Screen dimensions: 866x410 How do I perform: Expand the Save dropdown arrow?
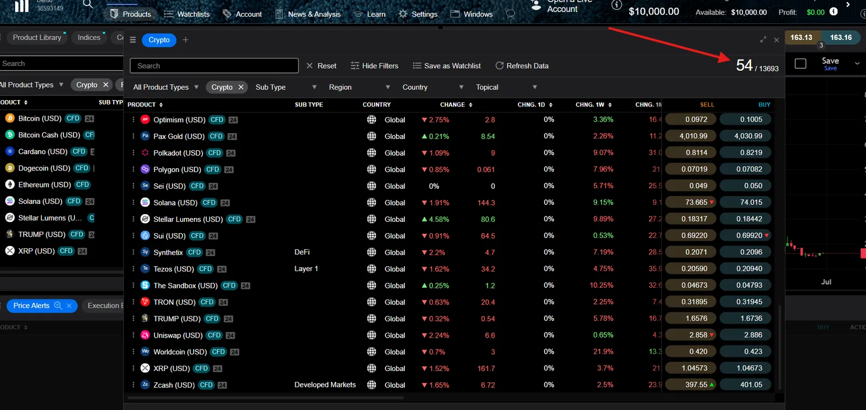pyautogui.click(x=857, y=63)
